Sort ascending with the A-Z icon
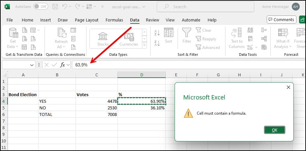 pos(157,33)
